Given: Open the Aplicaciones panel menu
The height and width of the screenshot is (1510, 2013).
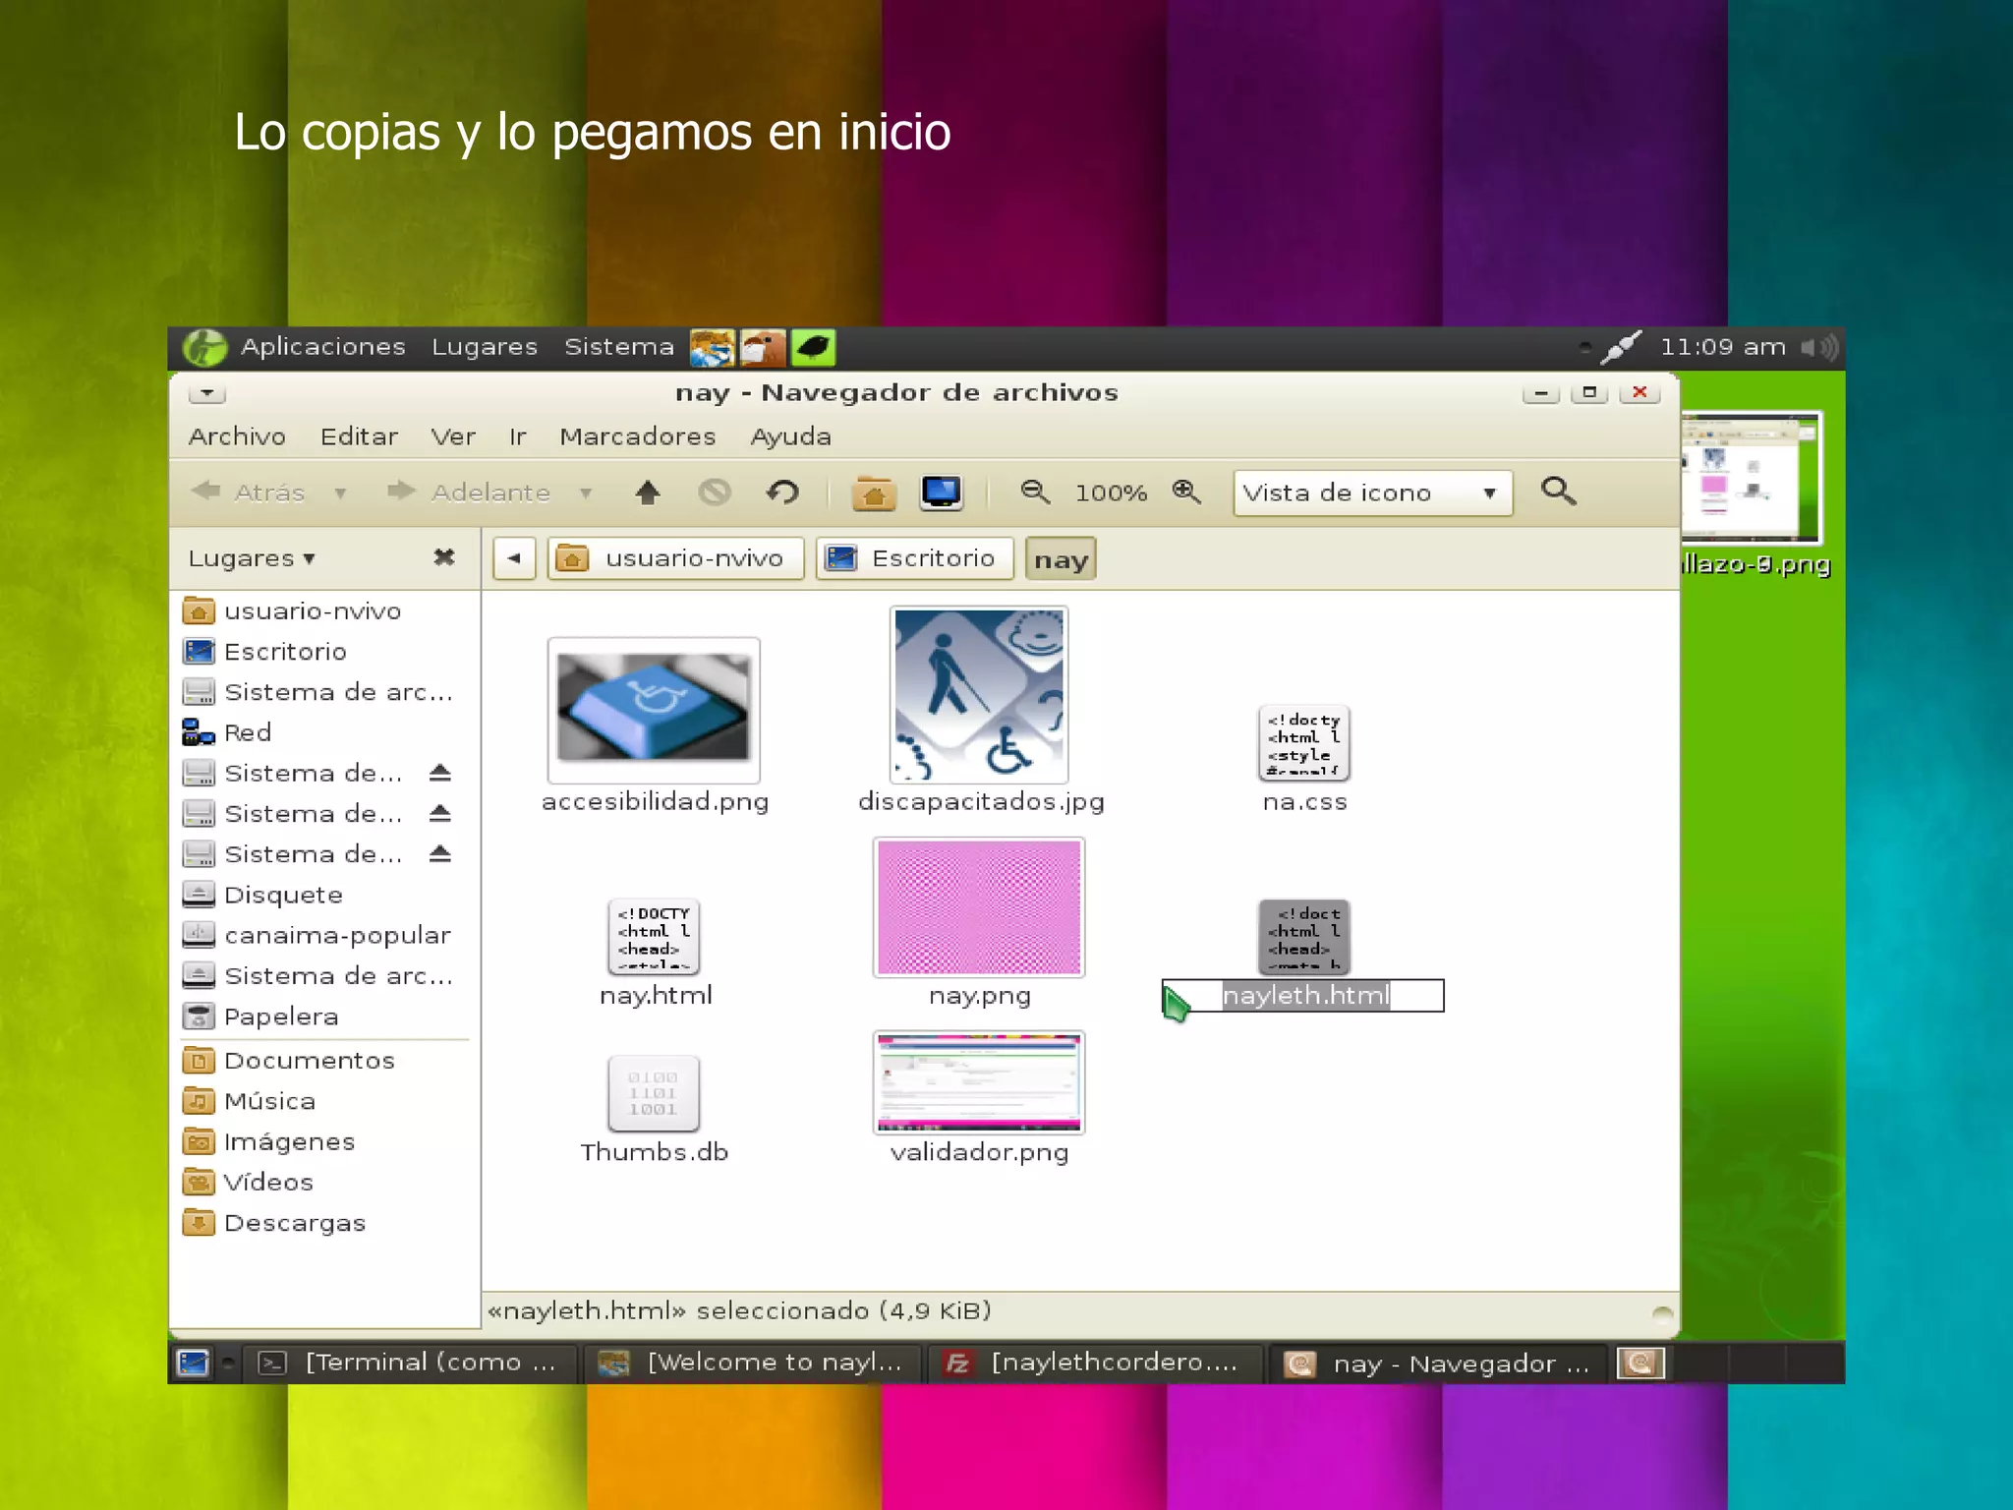Looking at the screenshot, I should 323,347.
